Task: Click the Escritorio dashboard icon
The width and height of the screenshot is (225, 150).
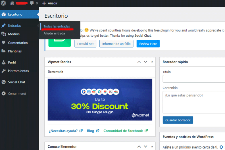Action: [x=4, y=14]
